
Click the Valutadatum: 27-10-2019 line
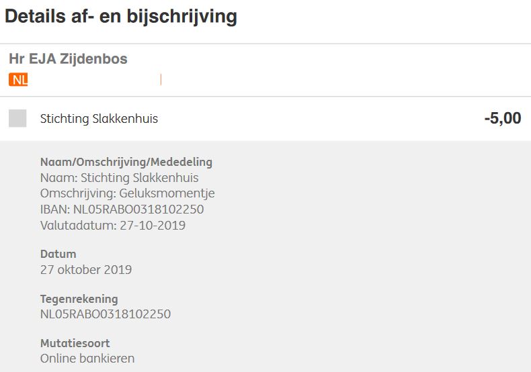(113, 225)
